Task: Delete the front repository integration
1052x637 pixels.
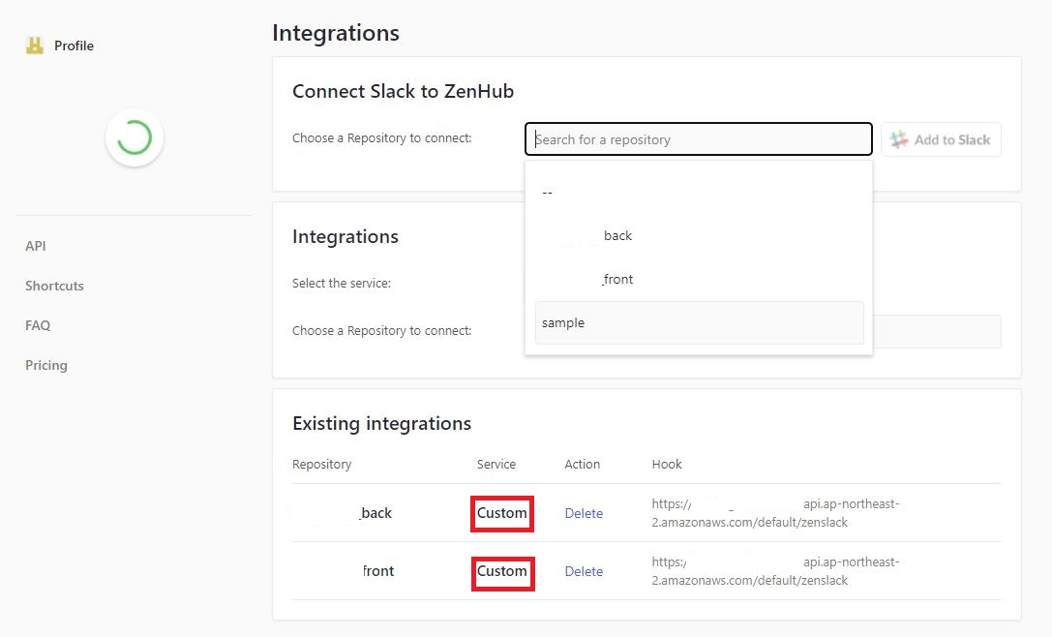Action: pos(584,571)
